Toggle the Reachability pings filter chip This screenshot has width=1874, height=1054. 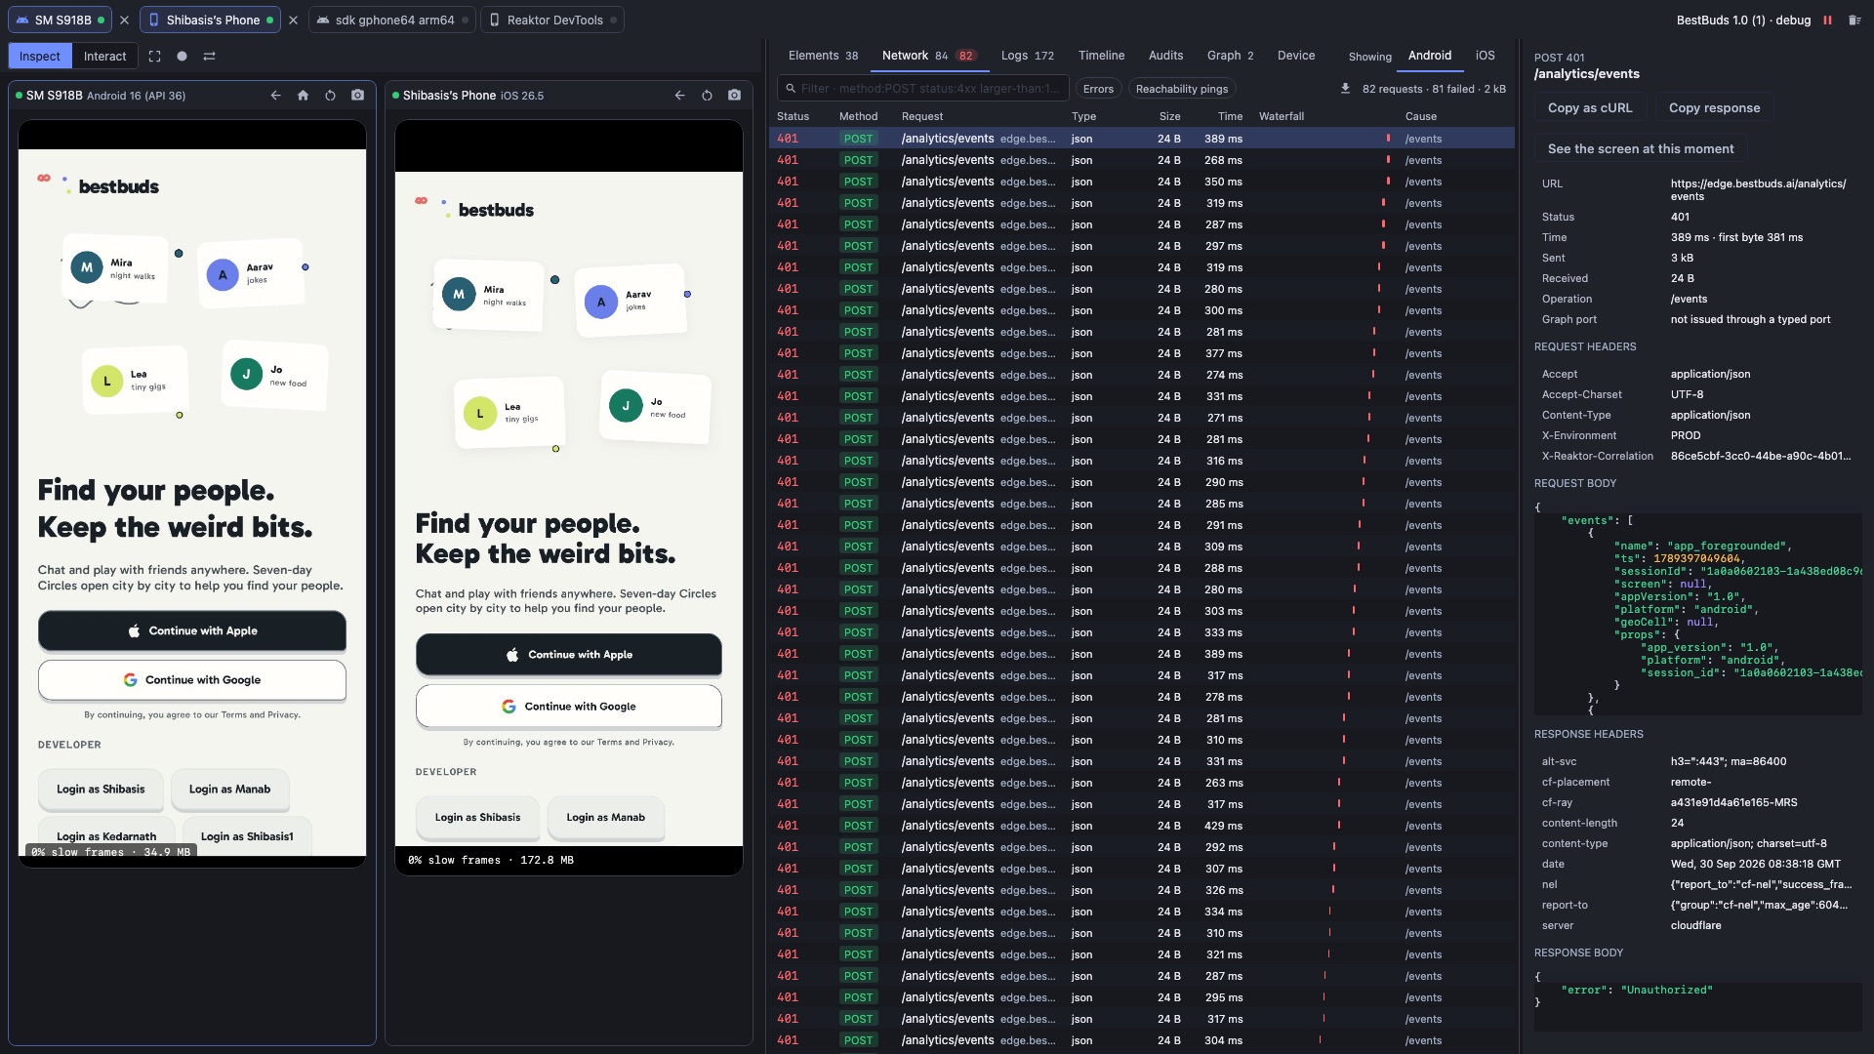click(1182, 89)
